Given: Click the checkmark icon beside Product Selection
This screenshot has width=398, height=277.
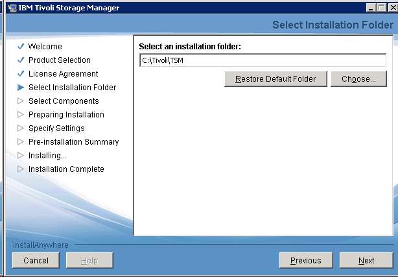Looking at the screenshot, I should click(x=21, y=60).
